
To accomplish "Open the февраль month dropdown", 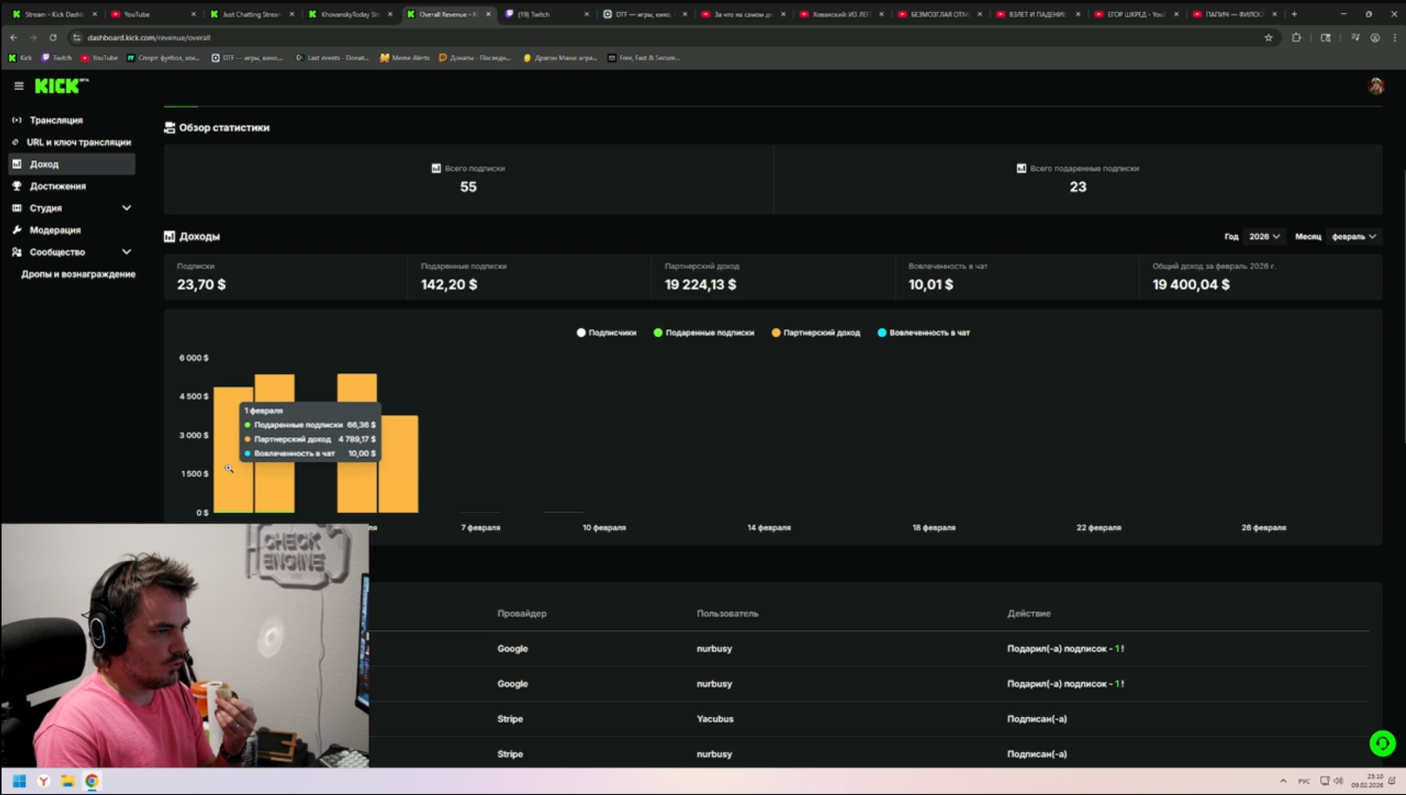I will [x=1353, y=237].
